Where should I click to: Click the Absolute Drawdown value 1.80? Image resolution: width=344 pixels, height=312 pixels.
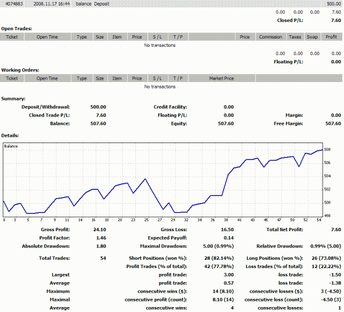101,247
